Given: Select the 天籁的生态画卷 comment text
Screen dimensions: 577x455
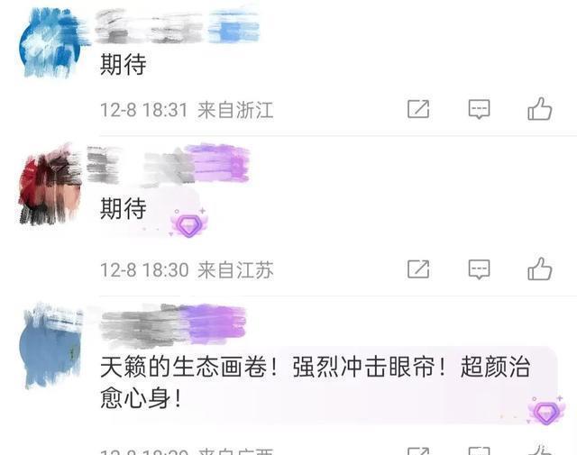Looking at the screenshot, I should 315,382.
